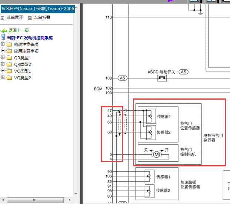Expand the QR类型2 tree node

pos(3,64)
